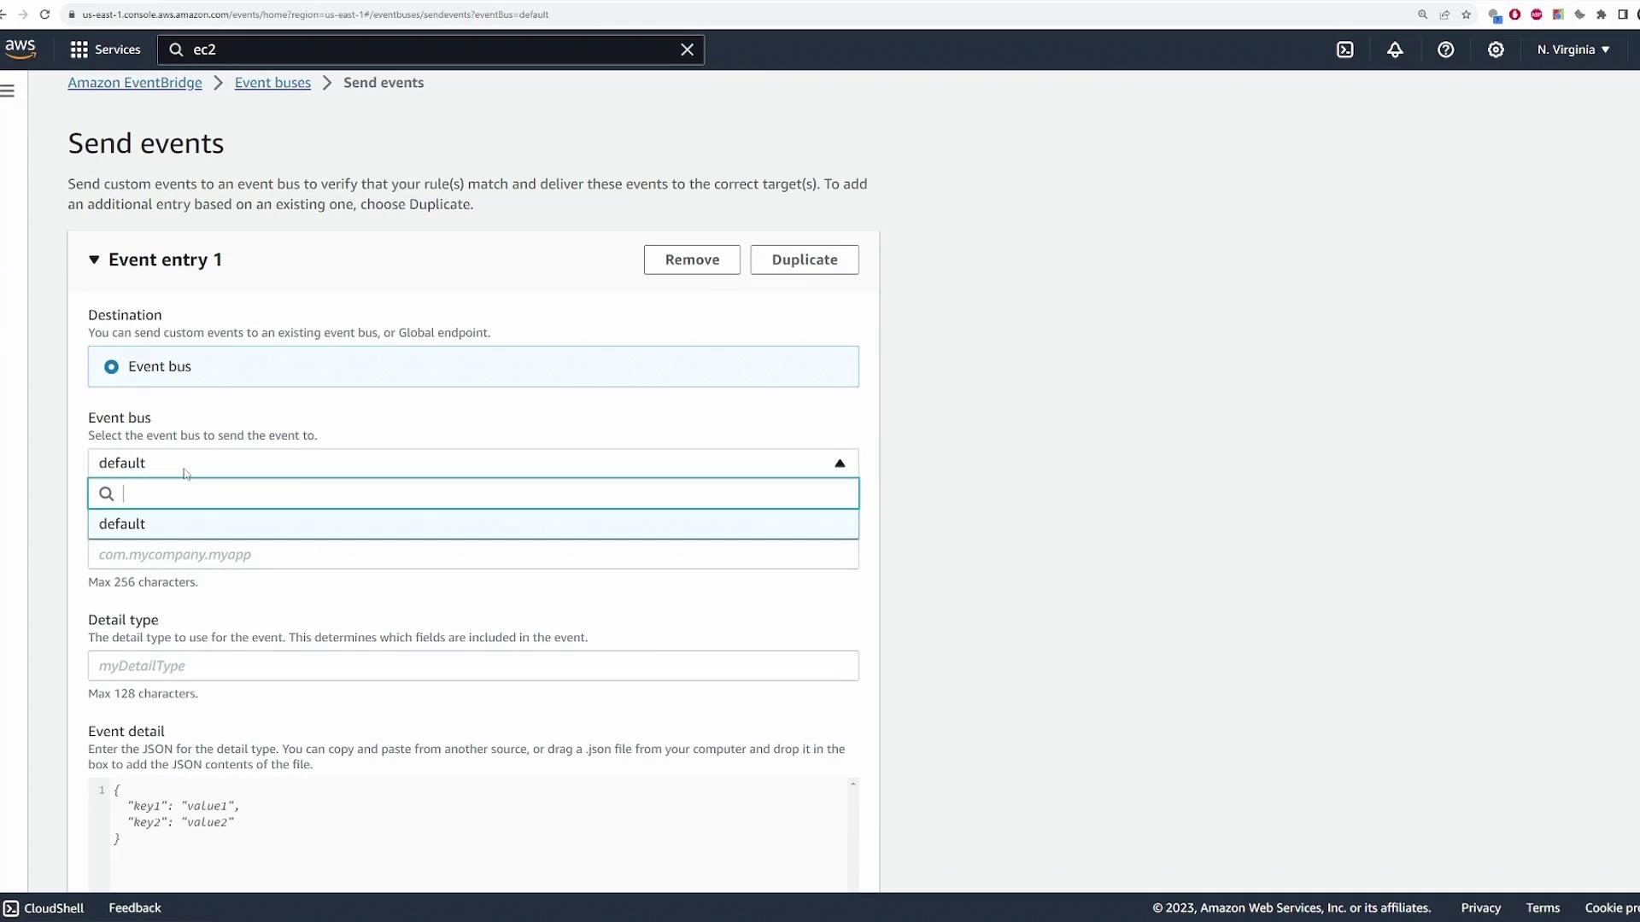Click the AWS logo home icon
1640x922 pixels.
click(20, 50)
